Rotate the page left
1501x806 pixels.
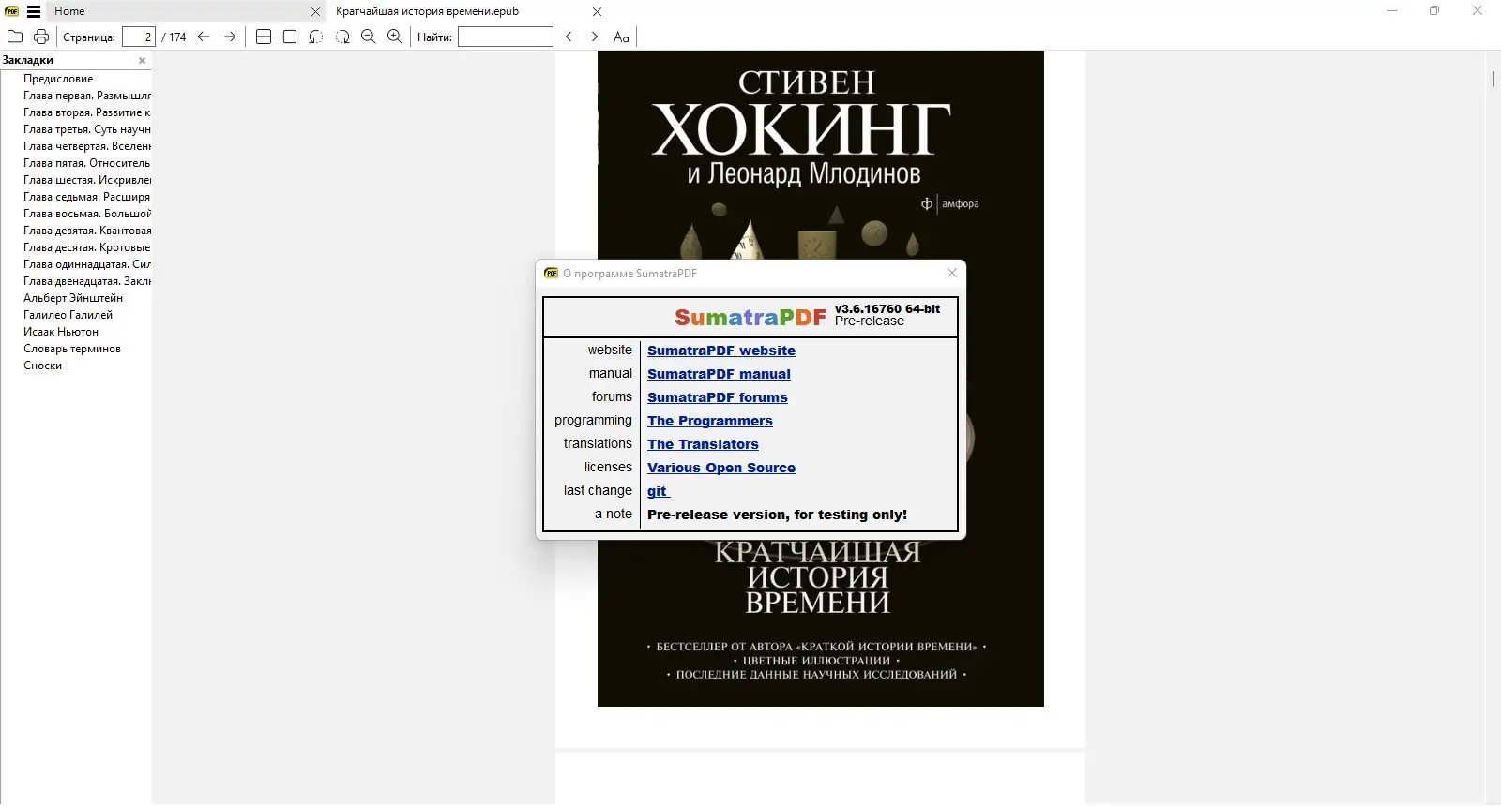pos(316,37)
